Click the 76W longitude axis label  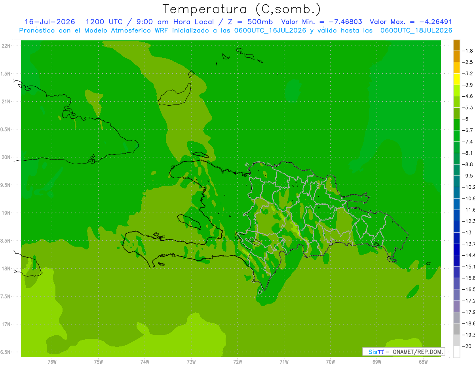(52, 361)
